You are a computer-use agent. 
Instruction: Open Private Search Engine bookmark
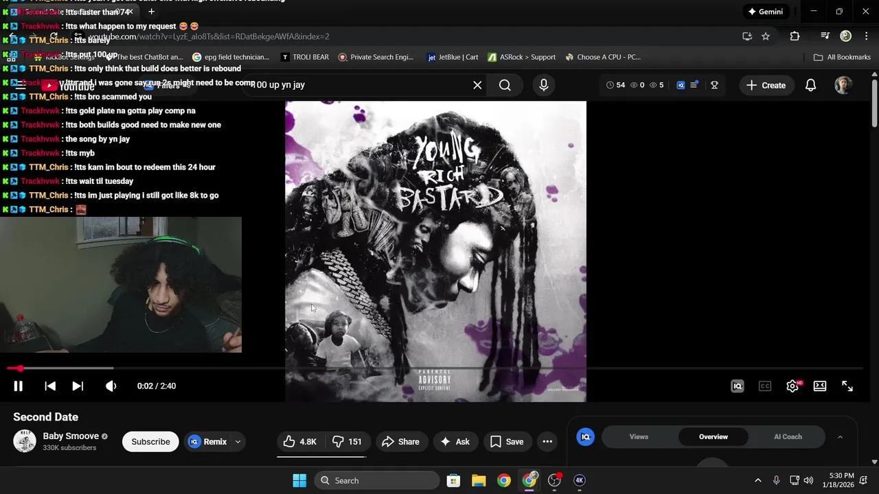(376, 57)
